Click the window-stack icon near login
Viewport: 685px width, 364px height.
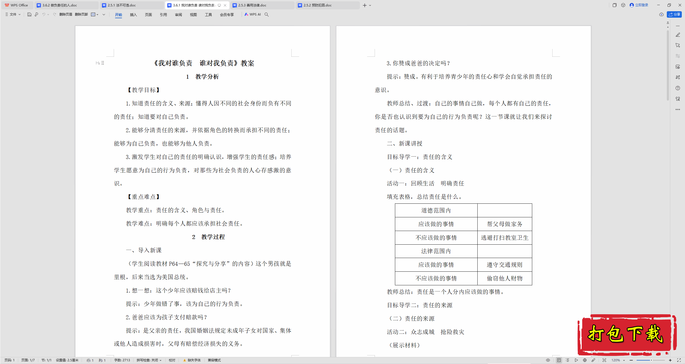click(615, 5)
